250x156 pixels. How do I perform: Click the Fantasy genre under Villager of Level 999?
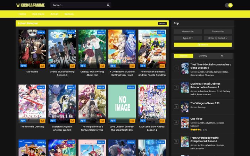click(x=202, y=107)
